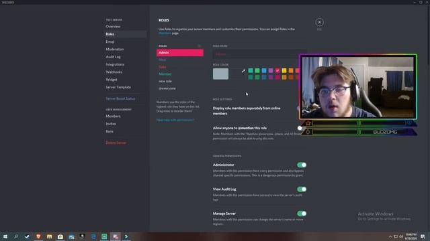
Task: Select the red-colored role in the roles list
Action: pyautogui.click(x=180, y=67)
